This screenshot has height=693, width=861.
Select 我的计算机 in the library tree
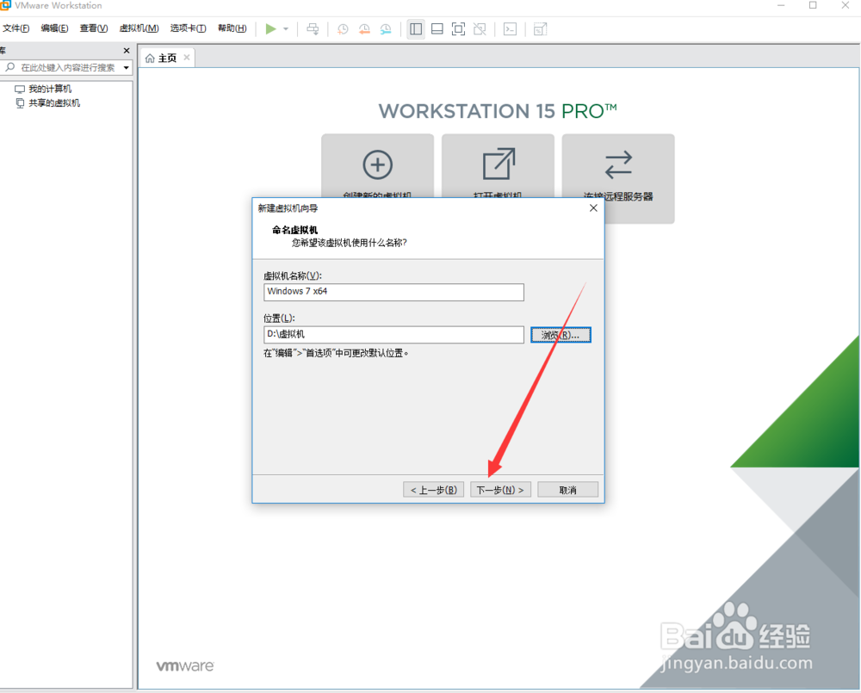click(49, 89)
